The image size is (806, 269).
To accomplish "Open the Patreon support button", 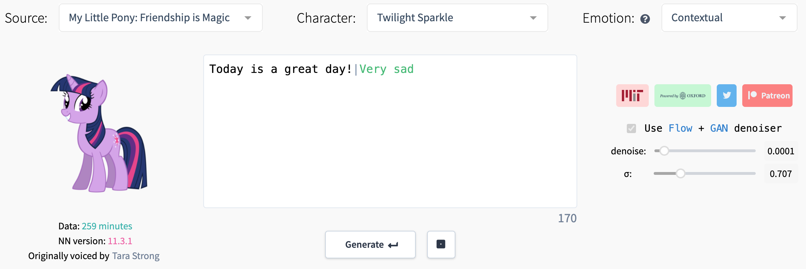I will point(767,96).
